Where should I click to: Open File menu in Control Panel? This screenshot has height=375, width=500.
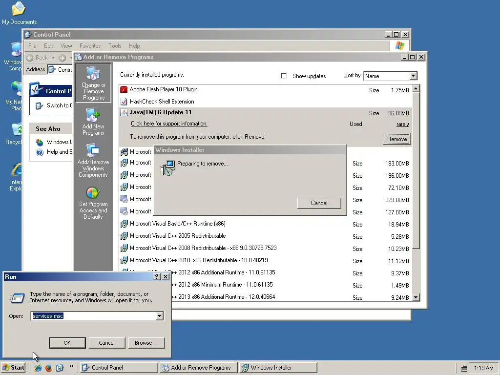click(32, 46)
